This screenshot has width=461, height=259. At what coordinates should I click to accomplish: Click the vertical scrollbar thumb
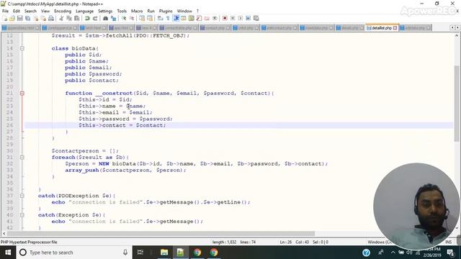click(x=457, y=103)
